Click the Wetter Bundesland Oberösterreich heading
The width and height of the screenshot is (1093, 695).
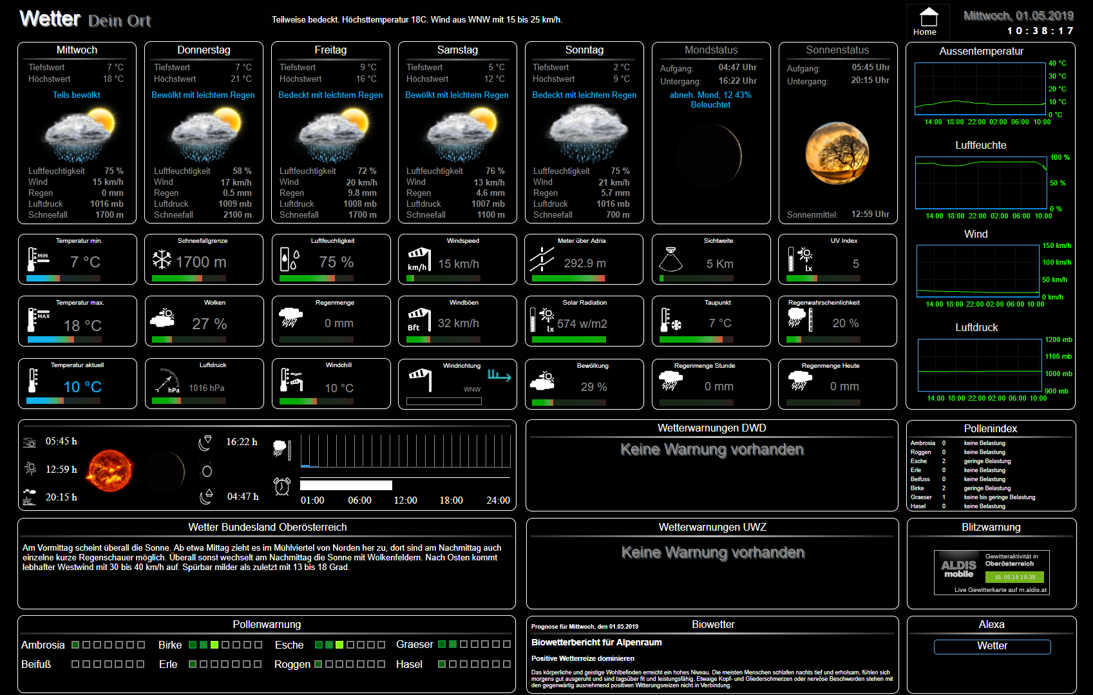coord(267,527)
